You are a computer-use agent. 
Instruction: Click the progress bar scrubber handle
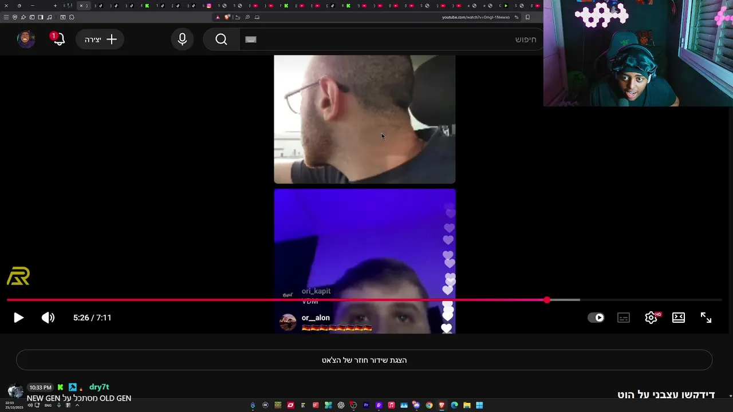pos(547,300)
